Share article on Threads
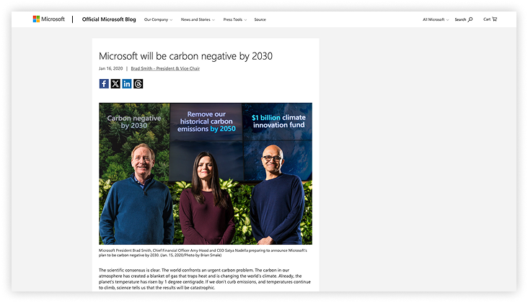 pyautogui.click(x=138, y=83)
